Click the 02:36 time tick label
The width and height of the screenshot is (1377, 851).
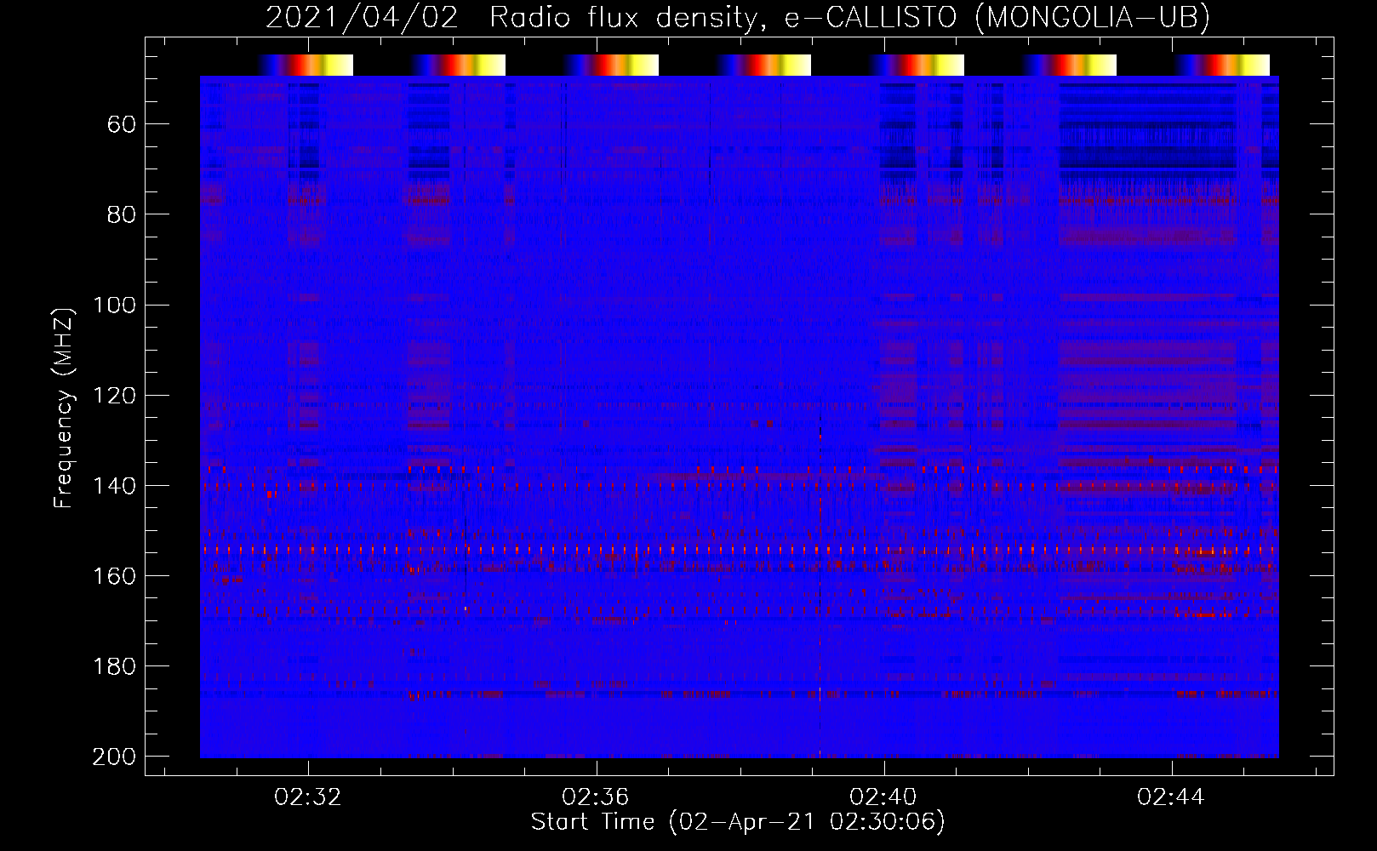click(x=595, y=797)
